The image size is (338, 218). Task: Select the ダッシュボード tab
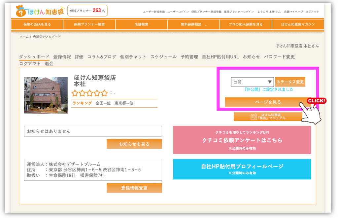34,57
